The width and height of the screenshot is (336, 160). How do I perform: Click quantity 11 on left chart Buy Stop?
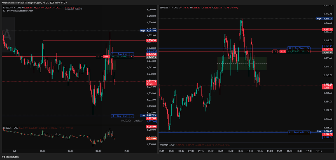[113, 54]
